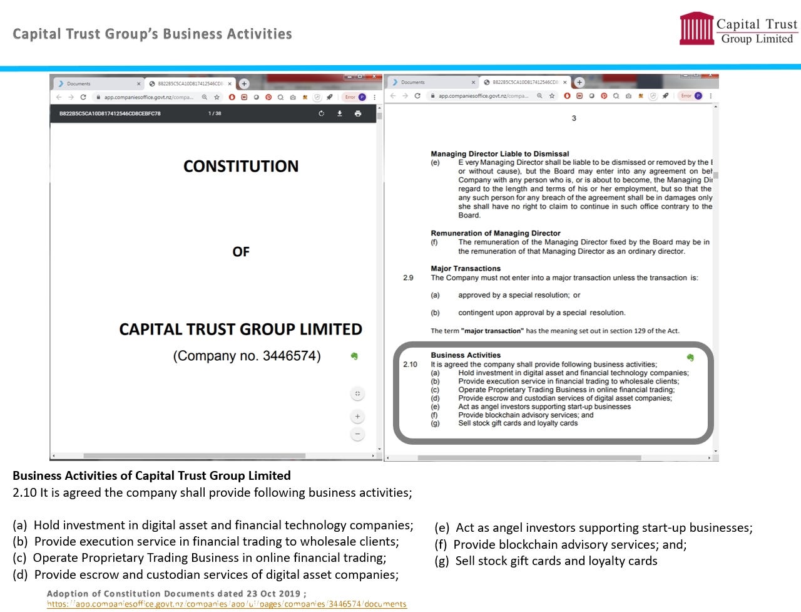Click the "Sell stock gift cards and loyalty cards" PDF line
This screenshot has width=801, height=612.
tap(518, 423)
